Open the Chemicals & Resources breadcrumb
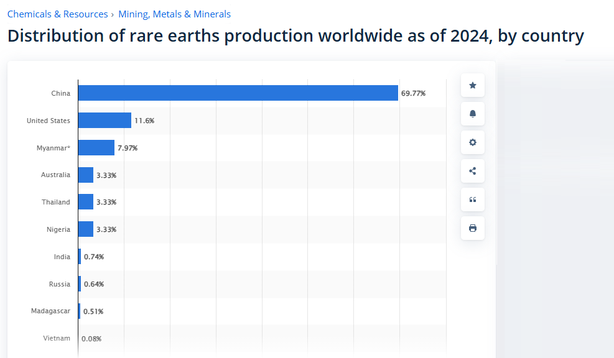Viewport: 614px width, 358px height. pyautogui.click(x=57, y=14)
